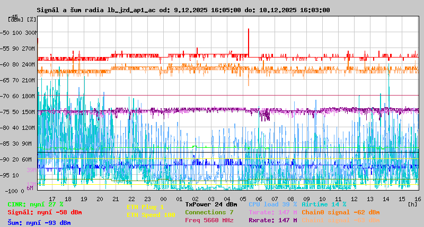Select the Txrate 147 M legend label
The image size is (424, 227).
coord(272,212)
